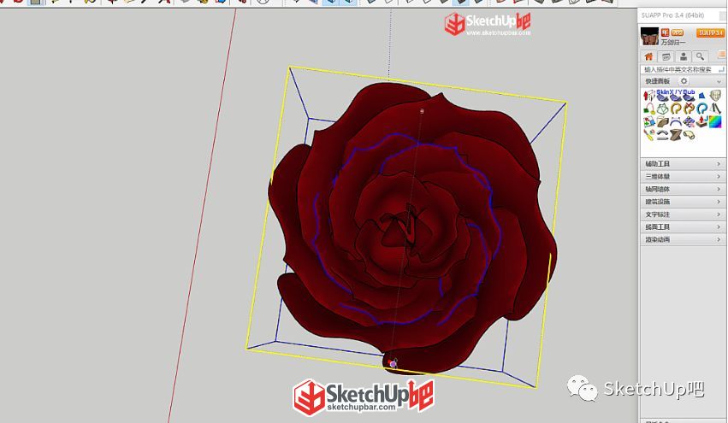Expand the 线面工具 category
The height and width of the screenshot is (423, 728).
(x=683, y=226)
